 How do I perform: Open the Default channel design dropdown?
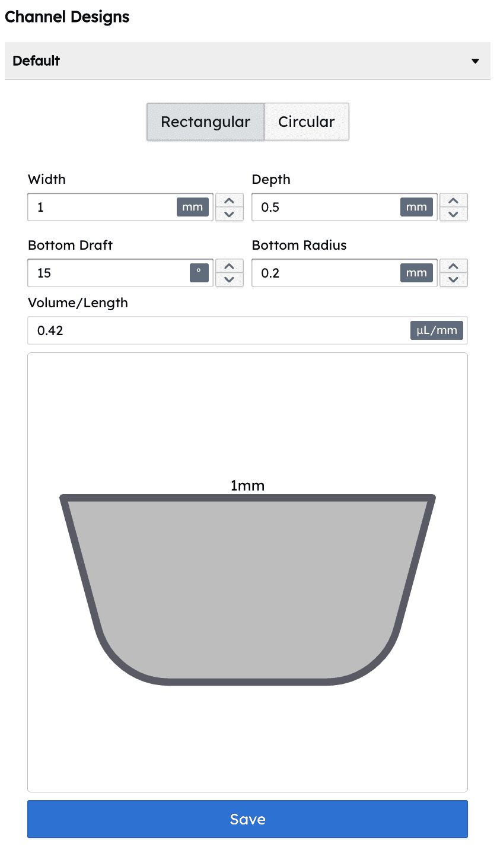[x=247, y=61]
